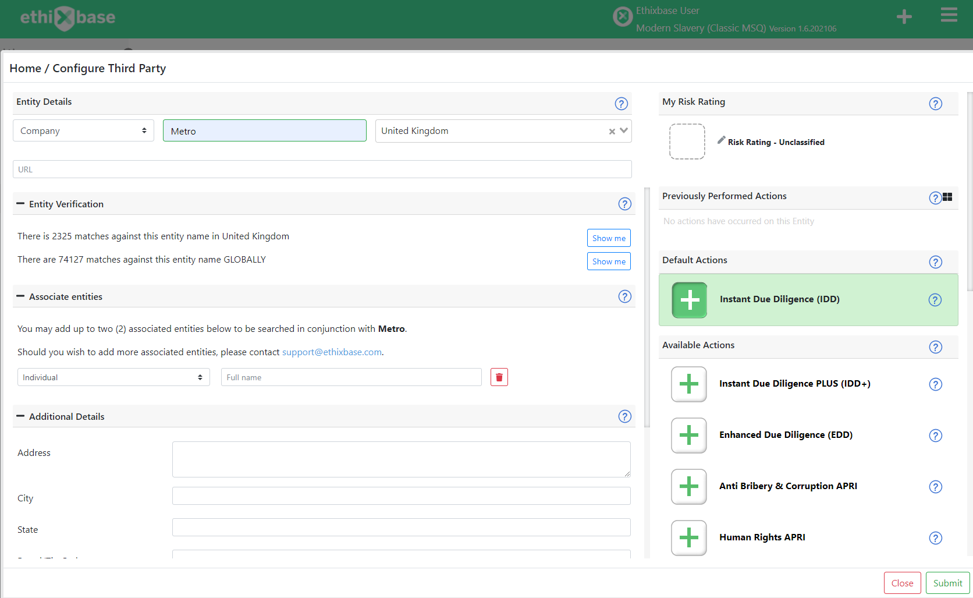
Task: Click Risk Rating - Unclassified label
Action: [776, 142]
